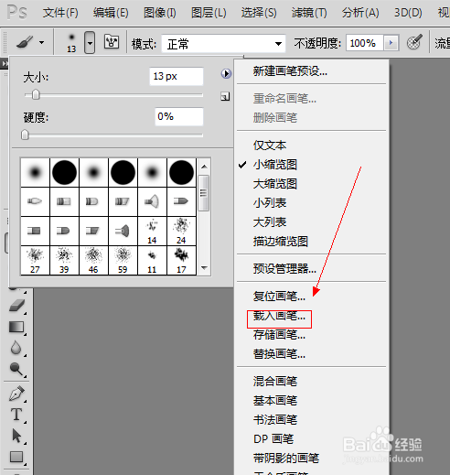Select the spatter brush labeled 24

181,231
